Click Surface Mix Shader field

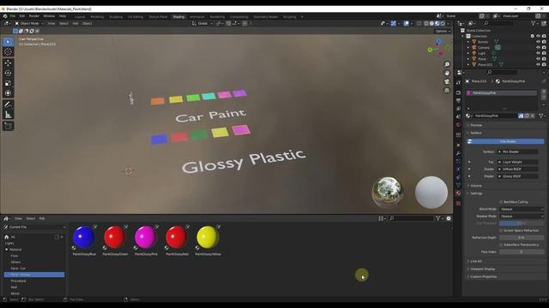[518, 152]
